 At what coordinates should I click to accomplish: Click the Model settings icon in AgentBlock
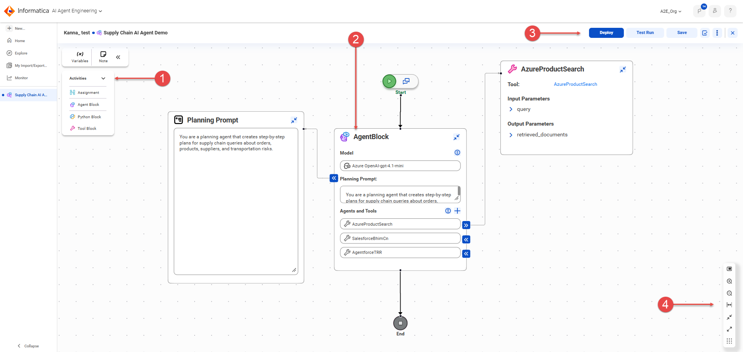(457, 153)
